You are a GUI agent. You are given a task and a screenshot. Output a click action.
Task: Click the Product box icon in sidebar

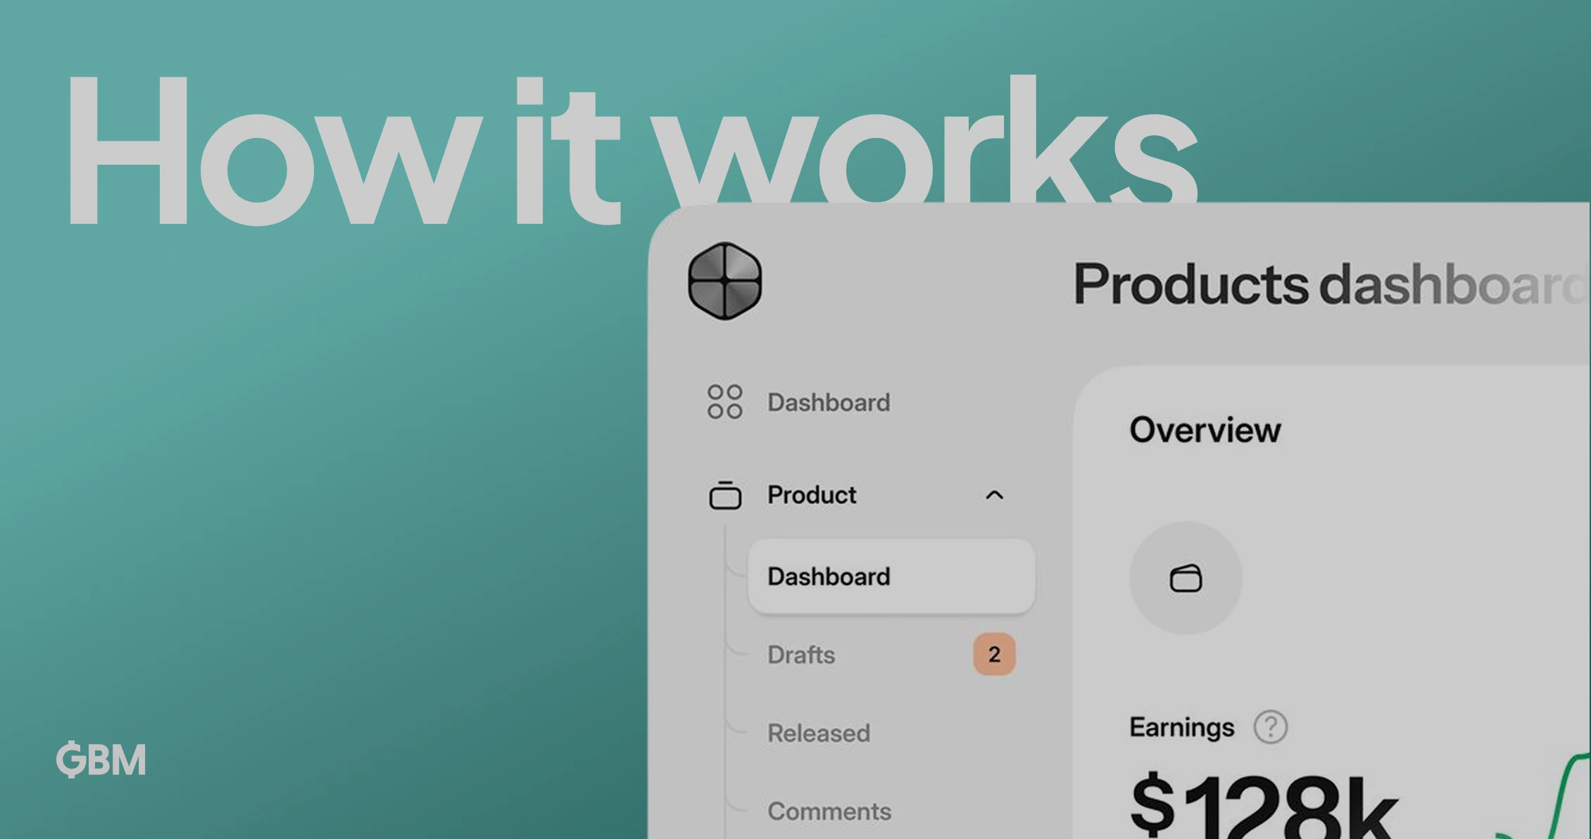point(724,495)
